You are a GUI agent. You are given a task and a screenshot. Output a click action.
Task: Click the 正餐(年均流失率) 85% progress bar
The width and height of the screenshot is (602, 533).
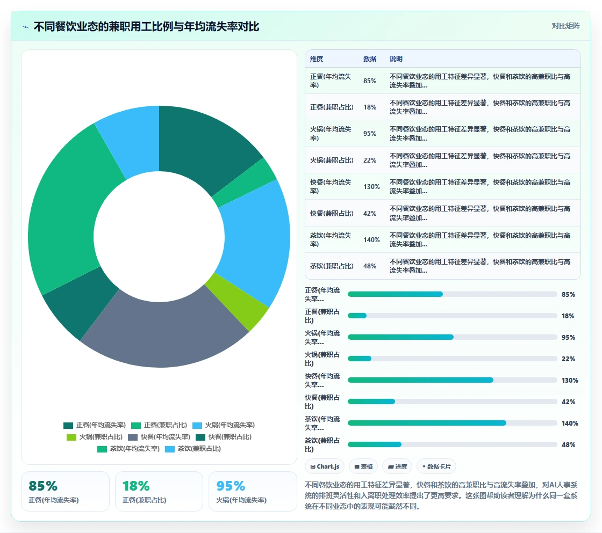click(x=452, y=294)
